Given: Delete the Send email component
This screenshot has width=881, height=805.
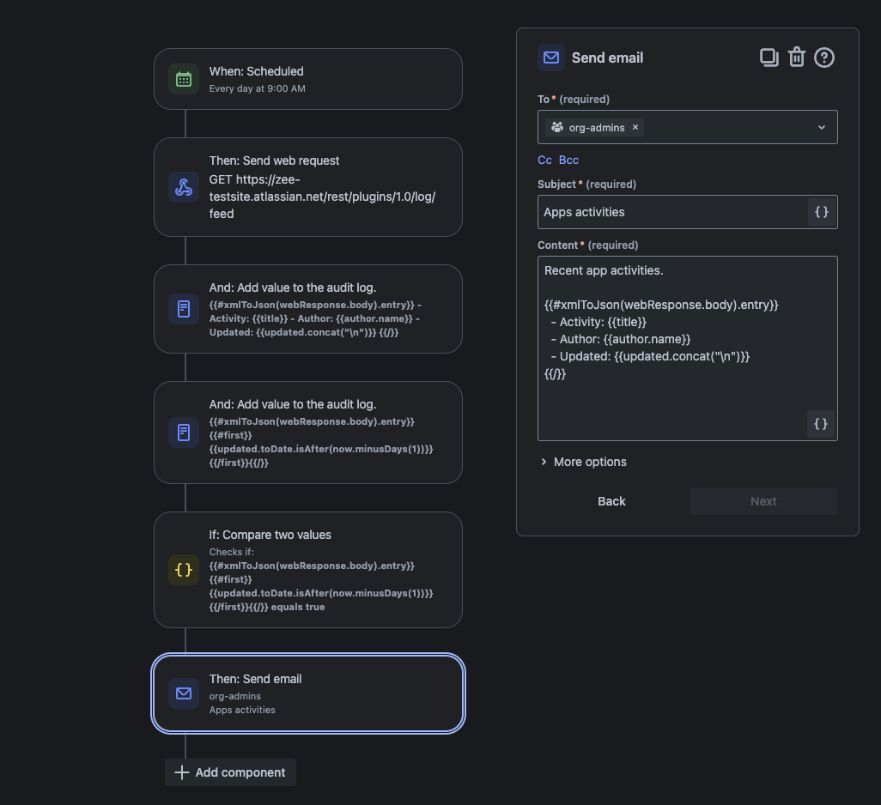Looking at the screenshot, I should (x=797, y=57).
